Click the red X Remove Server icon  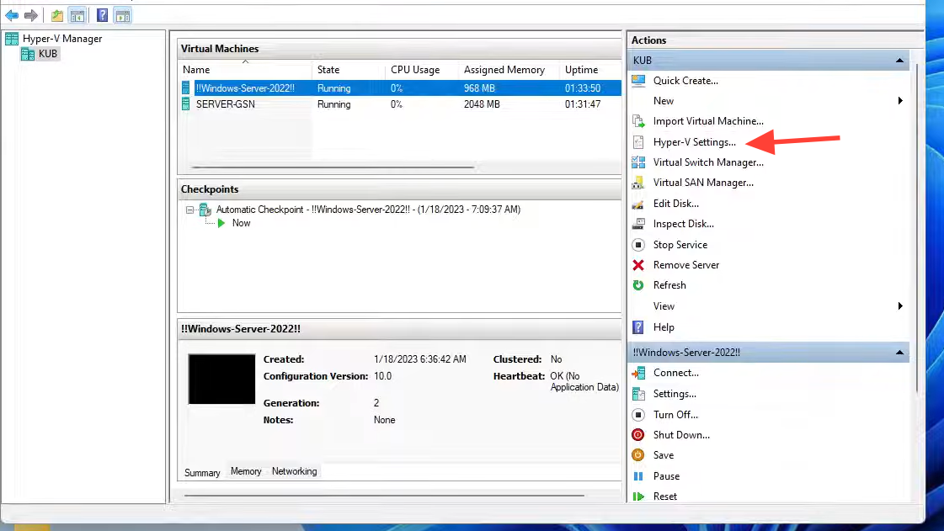(x=638, y=265)
